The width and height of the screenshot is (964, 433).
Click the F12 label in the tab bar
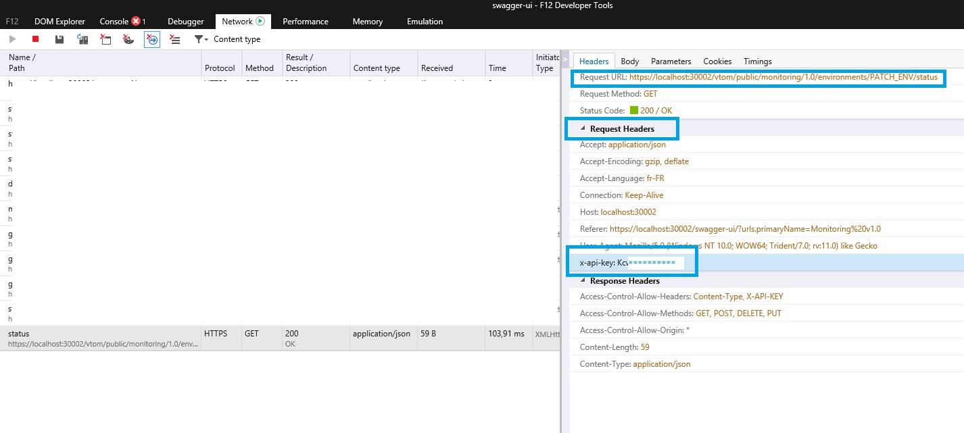[x=12, y=22]
